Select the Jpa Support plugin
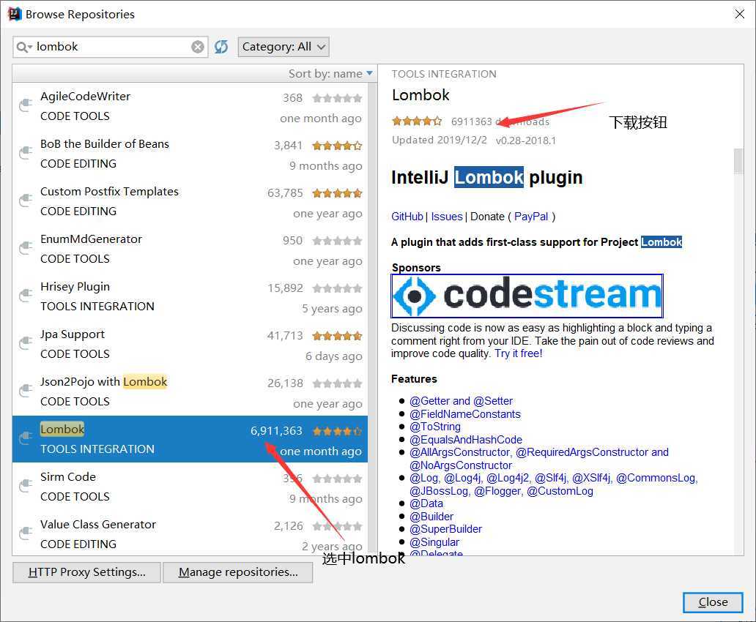 point(190,344)
